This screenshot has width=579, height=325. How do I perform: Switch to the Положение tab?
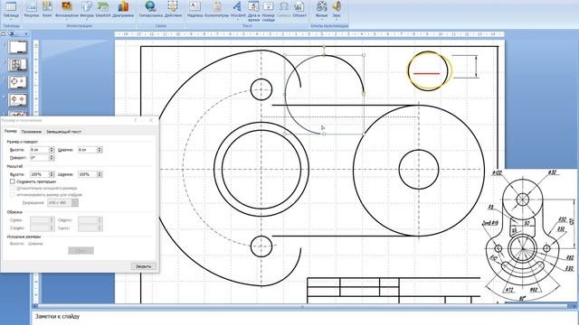click(x=32, y=132)
